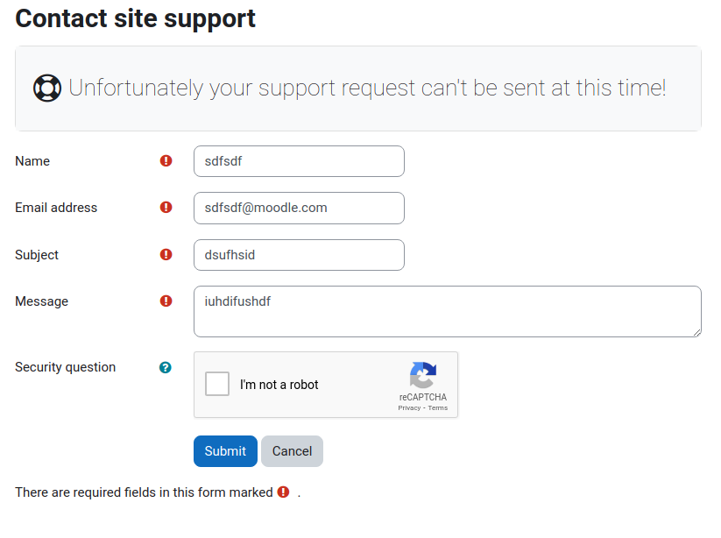Open the reCAPTCHA Terms link
This screenshot has height=538, width=721.
[x=438, y=407]
